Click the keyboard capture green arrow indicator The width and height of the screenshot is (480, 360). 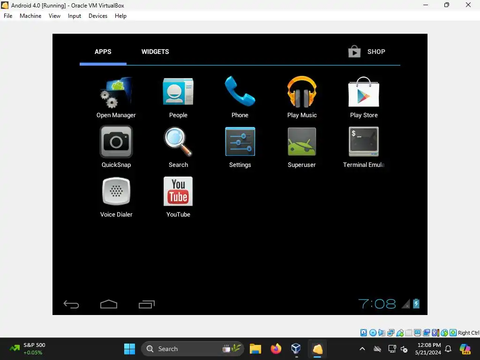pos(453,333)
